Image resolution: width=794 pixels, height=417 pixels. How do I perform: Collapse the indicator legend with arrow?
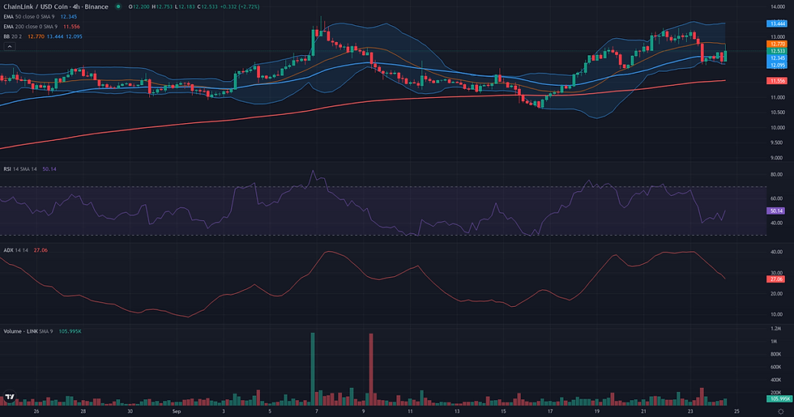10,46
